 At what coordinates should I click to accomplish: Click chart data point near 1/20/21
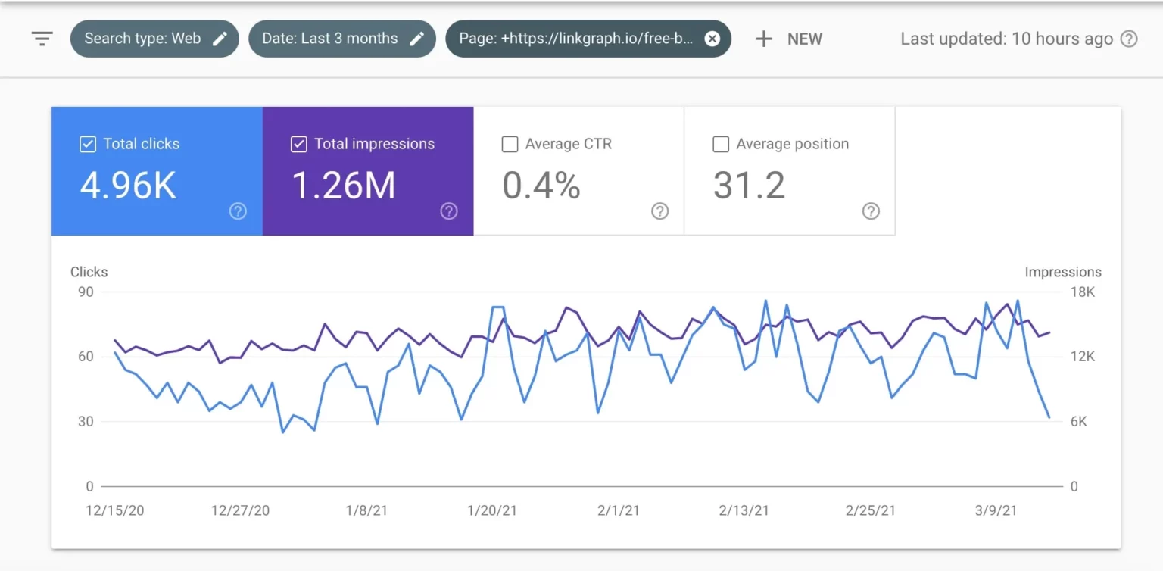493,307
